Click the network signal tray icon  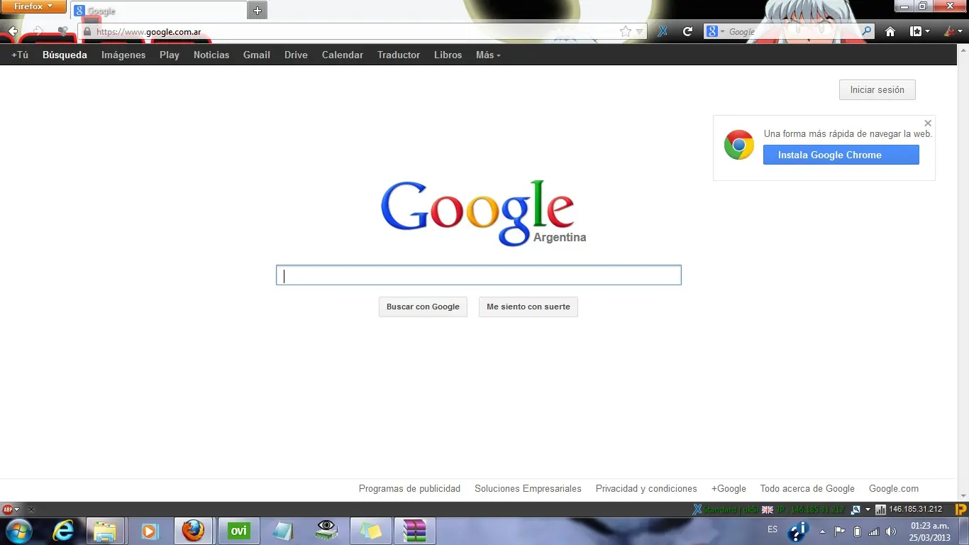point(874,531)
